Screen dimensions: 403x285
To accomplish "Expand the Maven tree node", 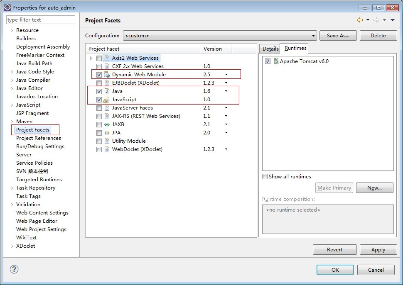I will tap(12, 122).
